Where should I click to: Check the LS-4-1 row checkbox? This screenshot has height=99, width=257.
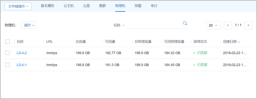[x=7, y=65]
